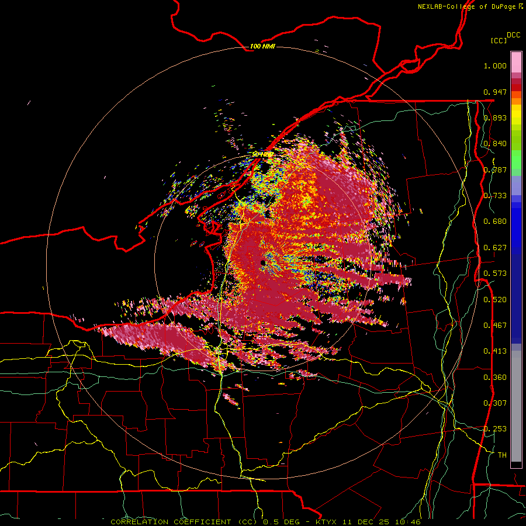Click the TH threshold label
526x526 pixels.
click(502, 455)
